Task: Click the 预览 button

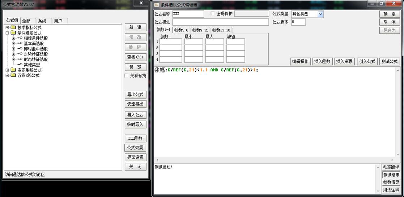Action: (136, 67)
